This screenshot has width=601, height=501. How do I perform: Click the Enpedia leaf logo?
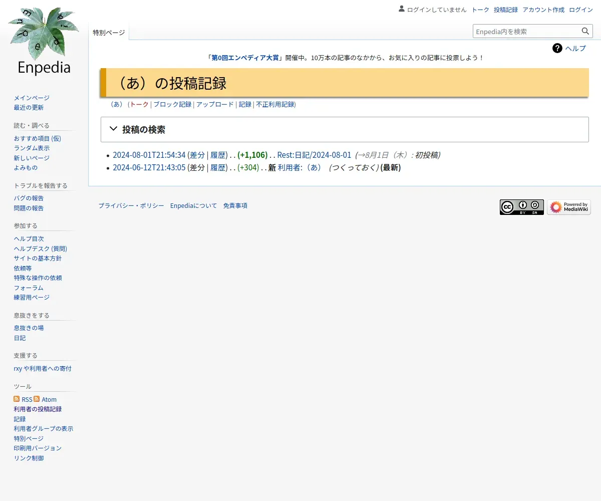click(x=44, y=42)
